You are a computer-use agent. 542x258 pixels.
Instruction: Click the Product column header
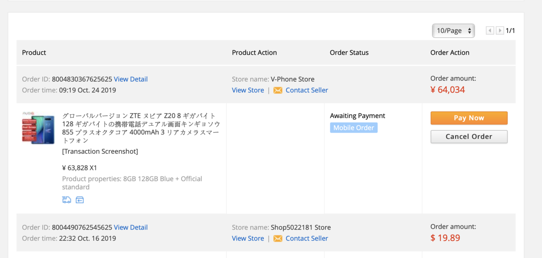(x=34, y=52)
